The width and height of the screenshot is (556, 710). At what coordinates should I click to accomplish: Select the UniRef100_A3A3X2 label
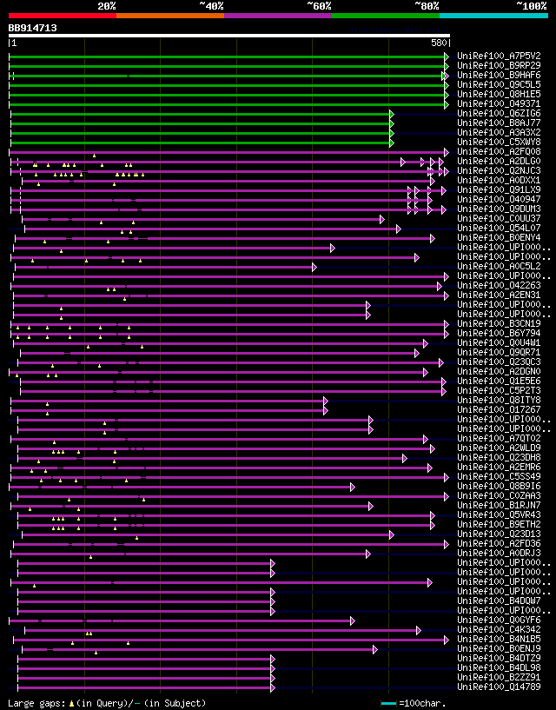[x=499, y=132]
